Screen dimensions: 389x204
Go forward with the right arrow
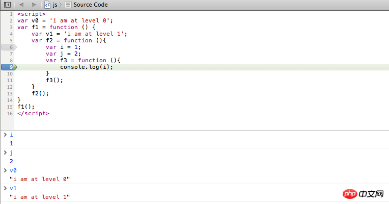[x=34, y=5]
